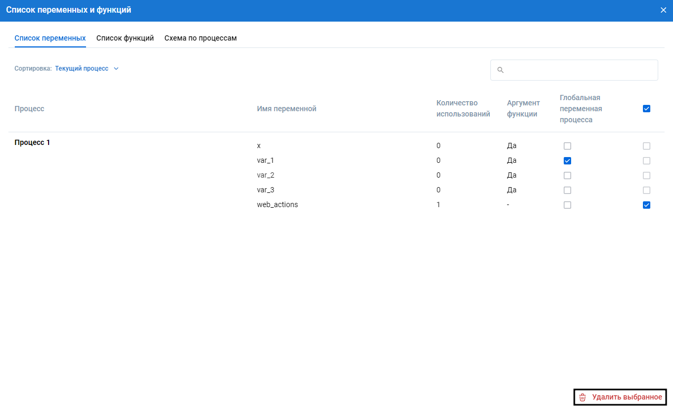Image resolution: width=673 pixels, height=409 pixels.
Task: Toggle the select-all checkbox in header
Action: 647,109
